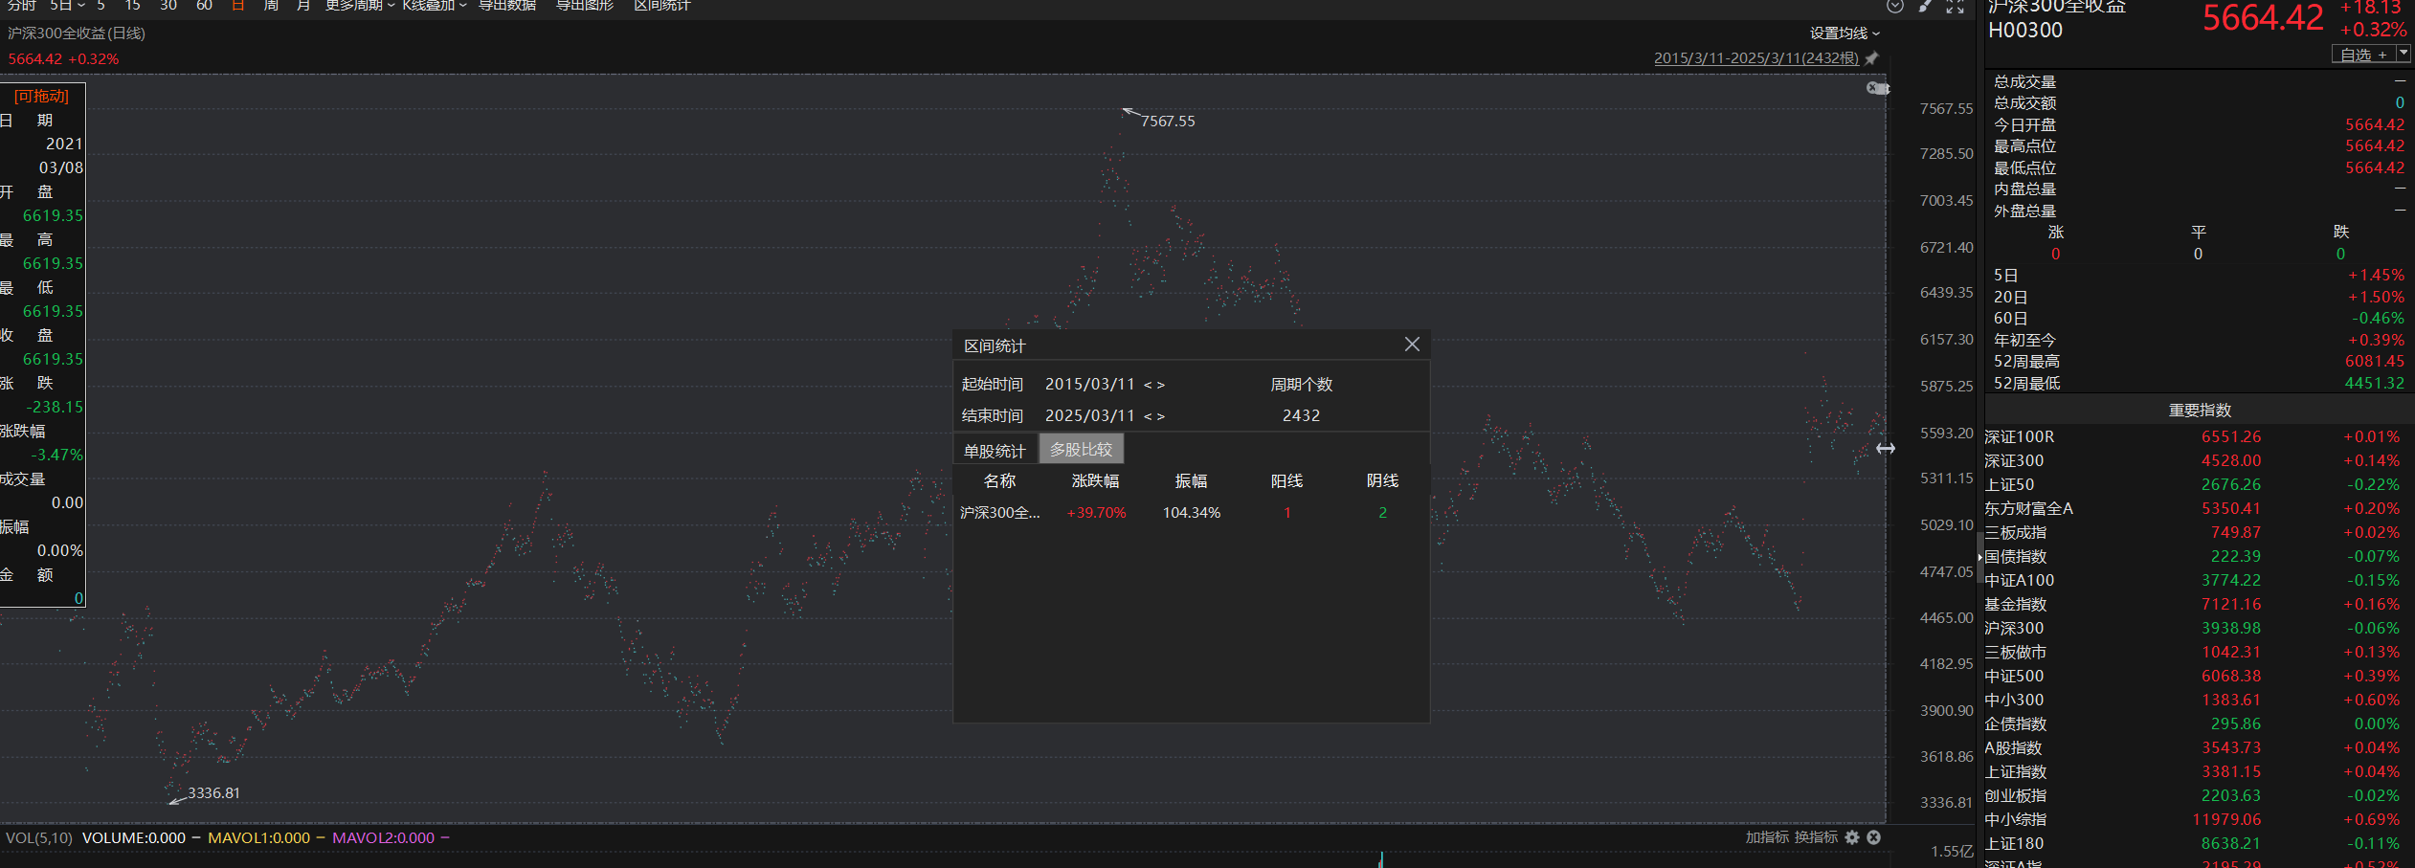
Task: Click the paintbrush drawing tool icon
Action: [x=1925, y=6]
